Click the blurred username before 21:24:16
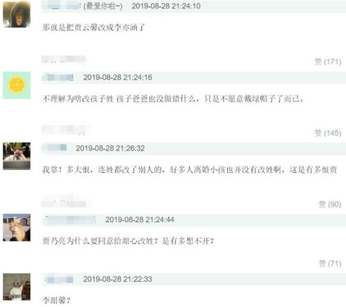Viewport: 346px width, 307px height. [x=58, y=77]
